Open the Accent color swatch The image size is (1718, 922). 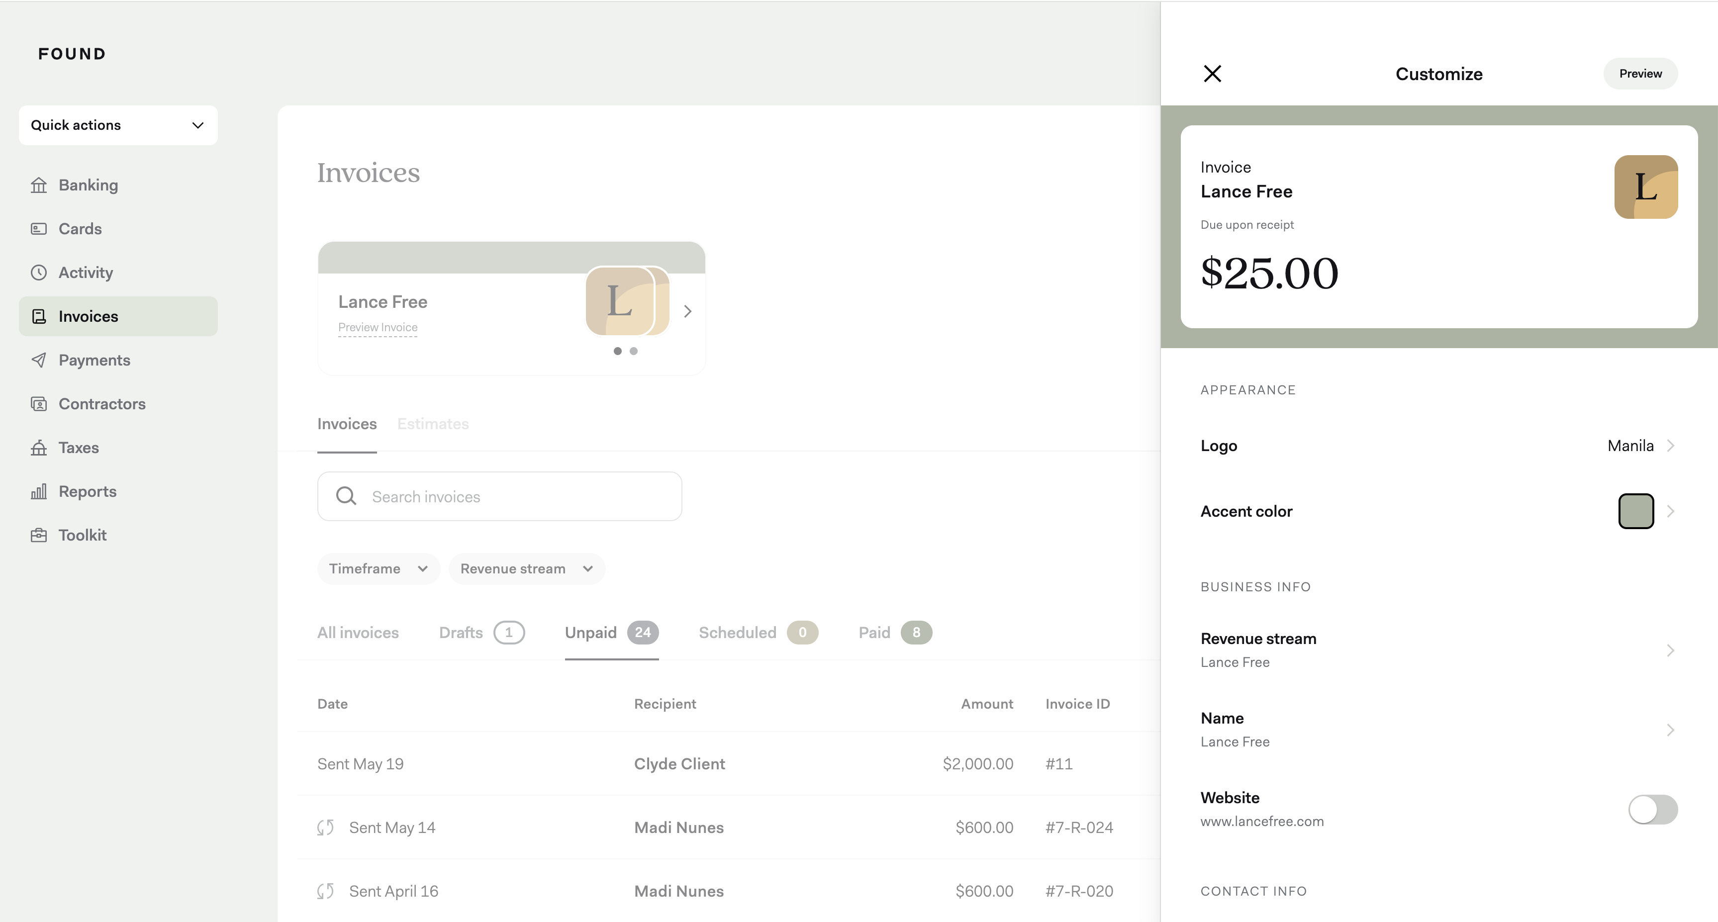pyautogui.click(x=1635, y=511)
